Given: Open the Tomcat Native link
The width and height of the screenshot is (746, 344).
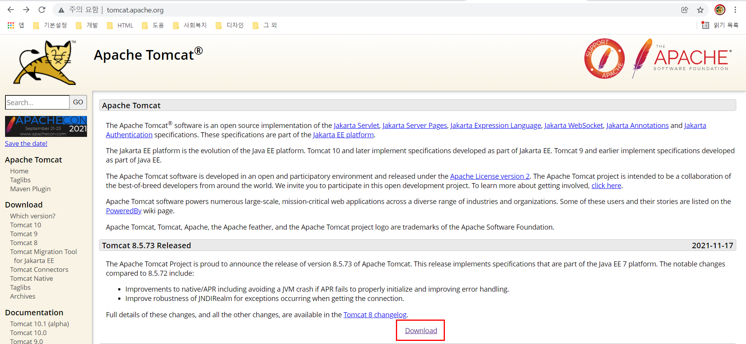Looking at the screenshot, I should pyautogui.click(x=31, y=278).
